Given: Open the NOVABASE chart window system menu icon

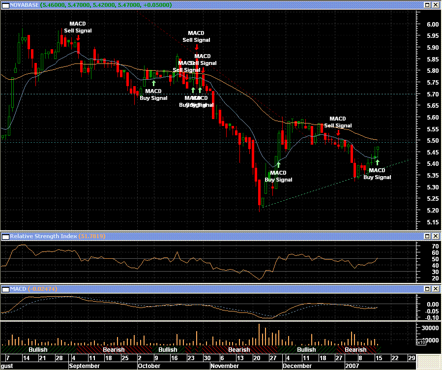Looking at the screenshot, I should (5, 4).
